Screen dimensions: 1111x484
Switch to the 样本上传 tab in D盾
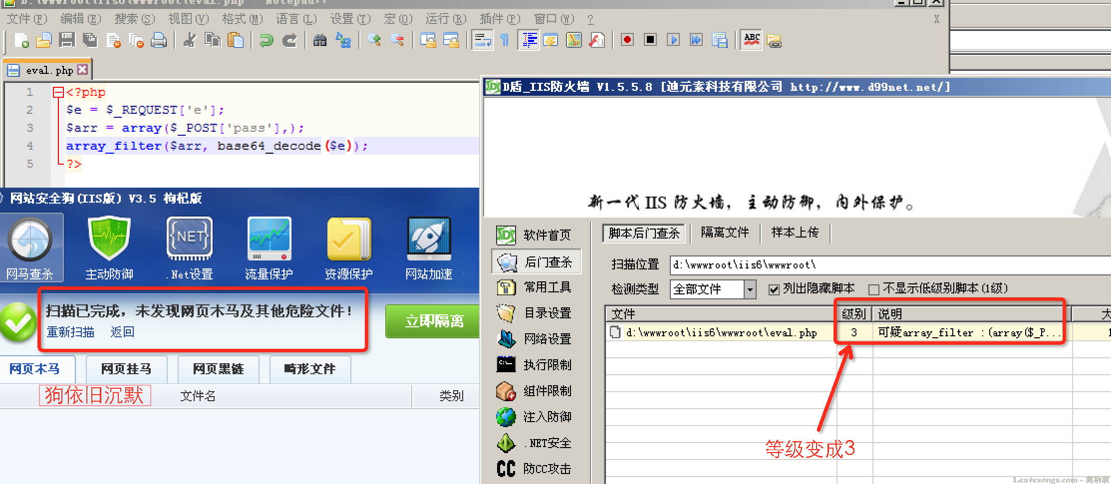click(x=795, y=233)
